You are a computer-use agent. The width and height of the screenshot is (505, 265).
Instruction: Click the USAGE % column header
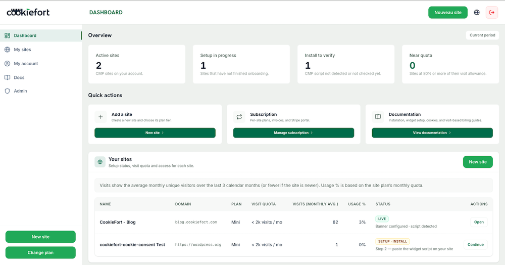tap(357, 204)
